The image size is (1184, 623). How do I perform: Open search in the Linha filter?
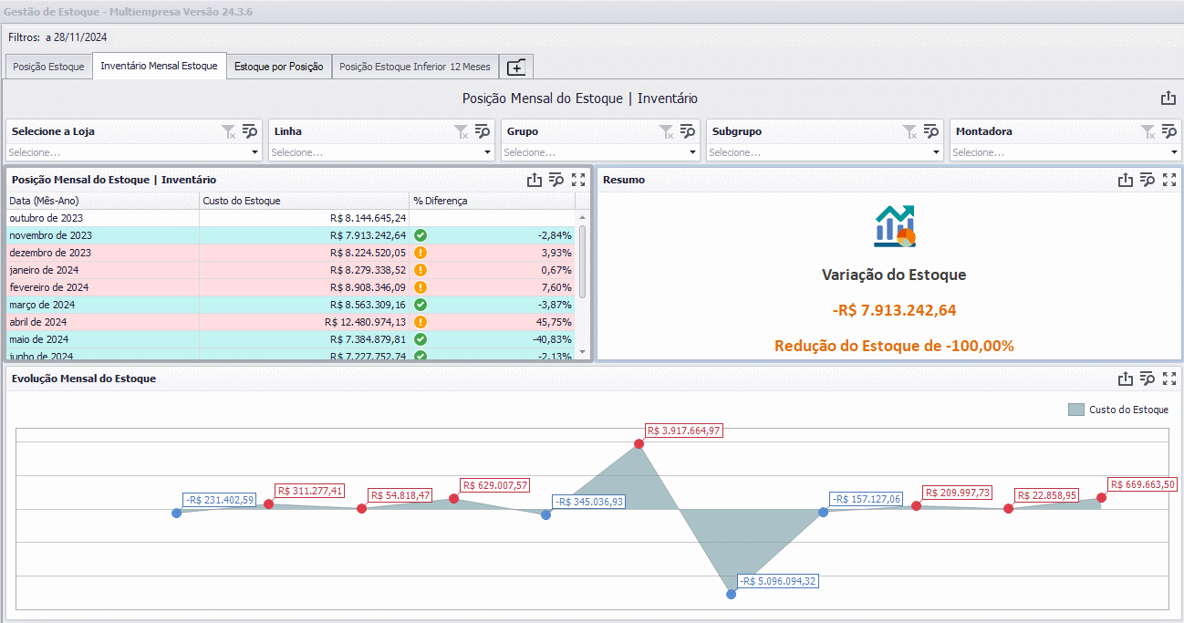click(x=482, y=131)
